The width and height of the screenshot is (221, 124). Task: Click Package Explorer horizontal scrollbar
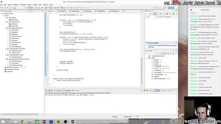click(20, 114)
